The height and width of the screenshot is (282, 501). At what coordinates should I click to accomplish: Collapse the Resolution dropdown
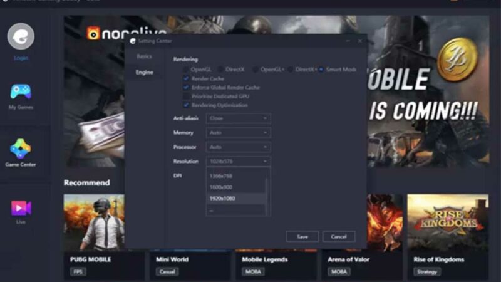coord(239,162)
